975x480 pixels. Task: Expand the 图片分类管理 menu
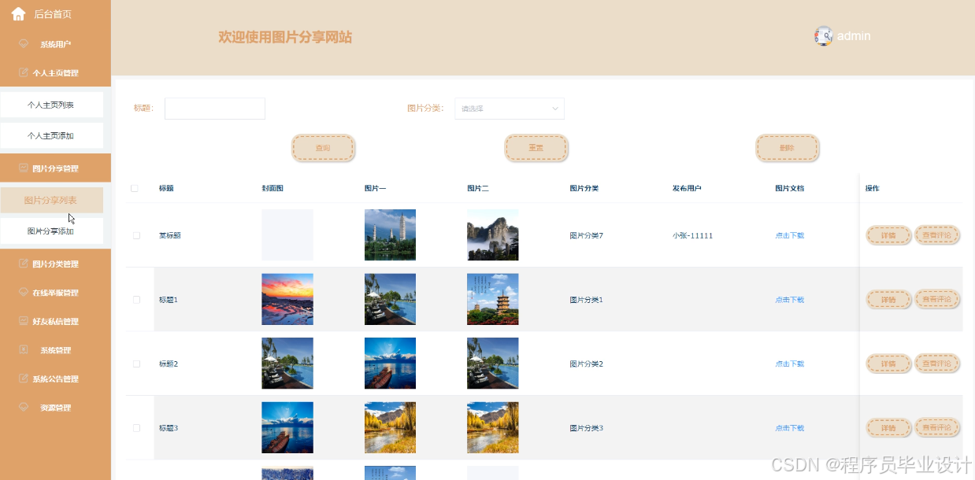(x=55, y=264)
